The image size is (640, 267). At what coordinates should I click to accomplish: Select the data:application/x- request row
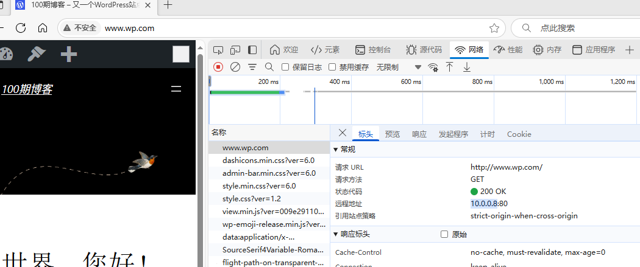[269, 237]
